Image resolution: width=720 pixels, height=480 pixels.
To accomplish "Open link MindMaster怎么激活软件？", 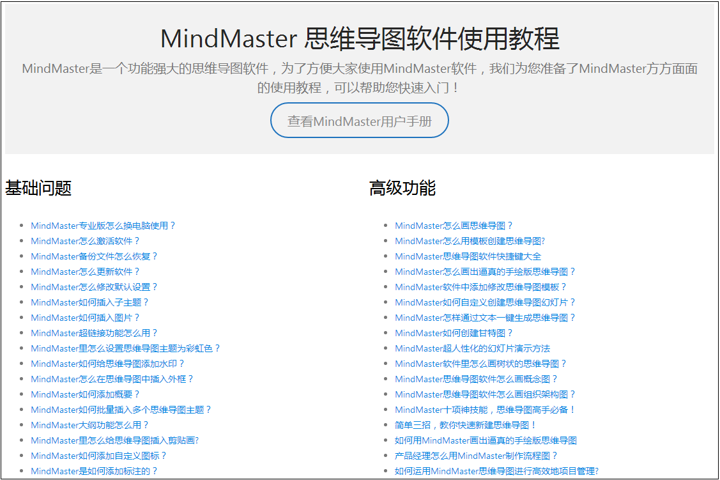I will pyautogui.click(x=86, y=241).
